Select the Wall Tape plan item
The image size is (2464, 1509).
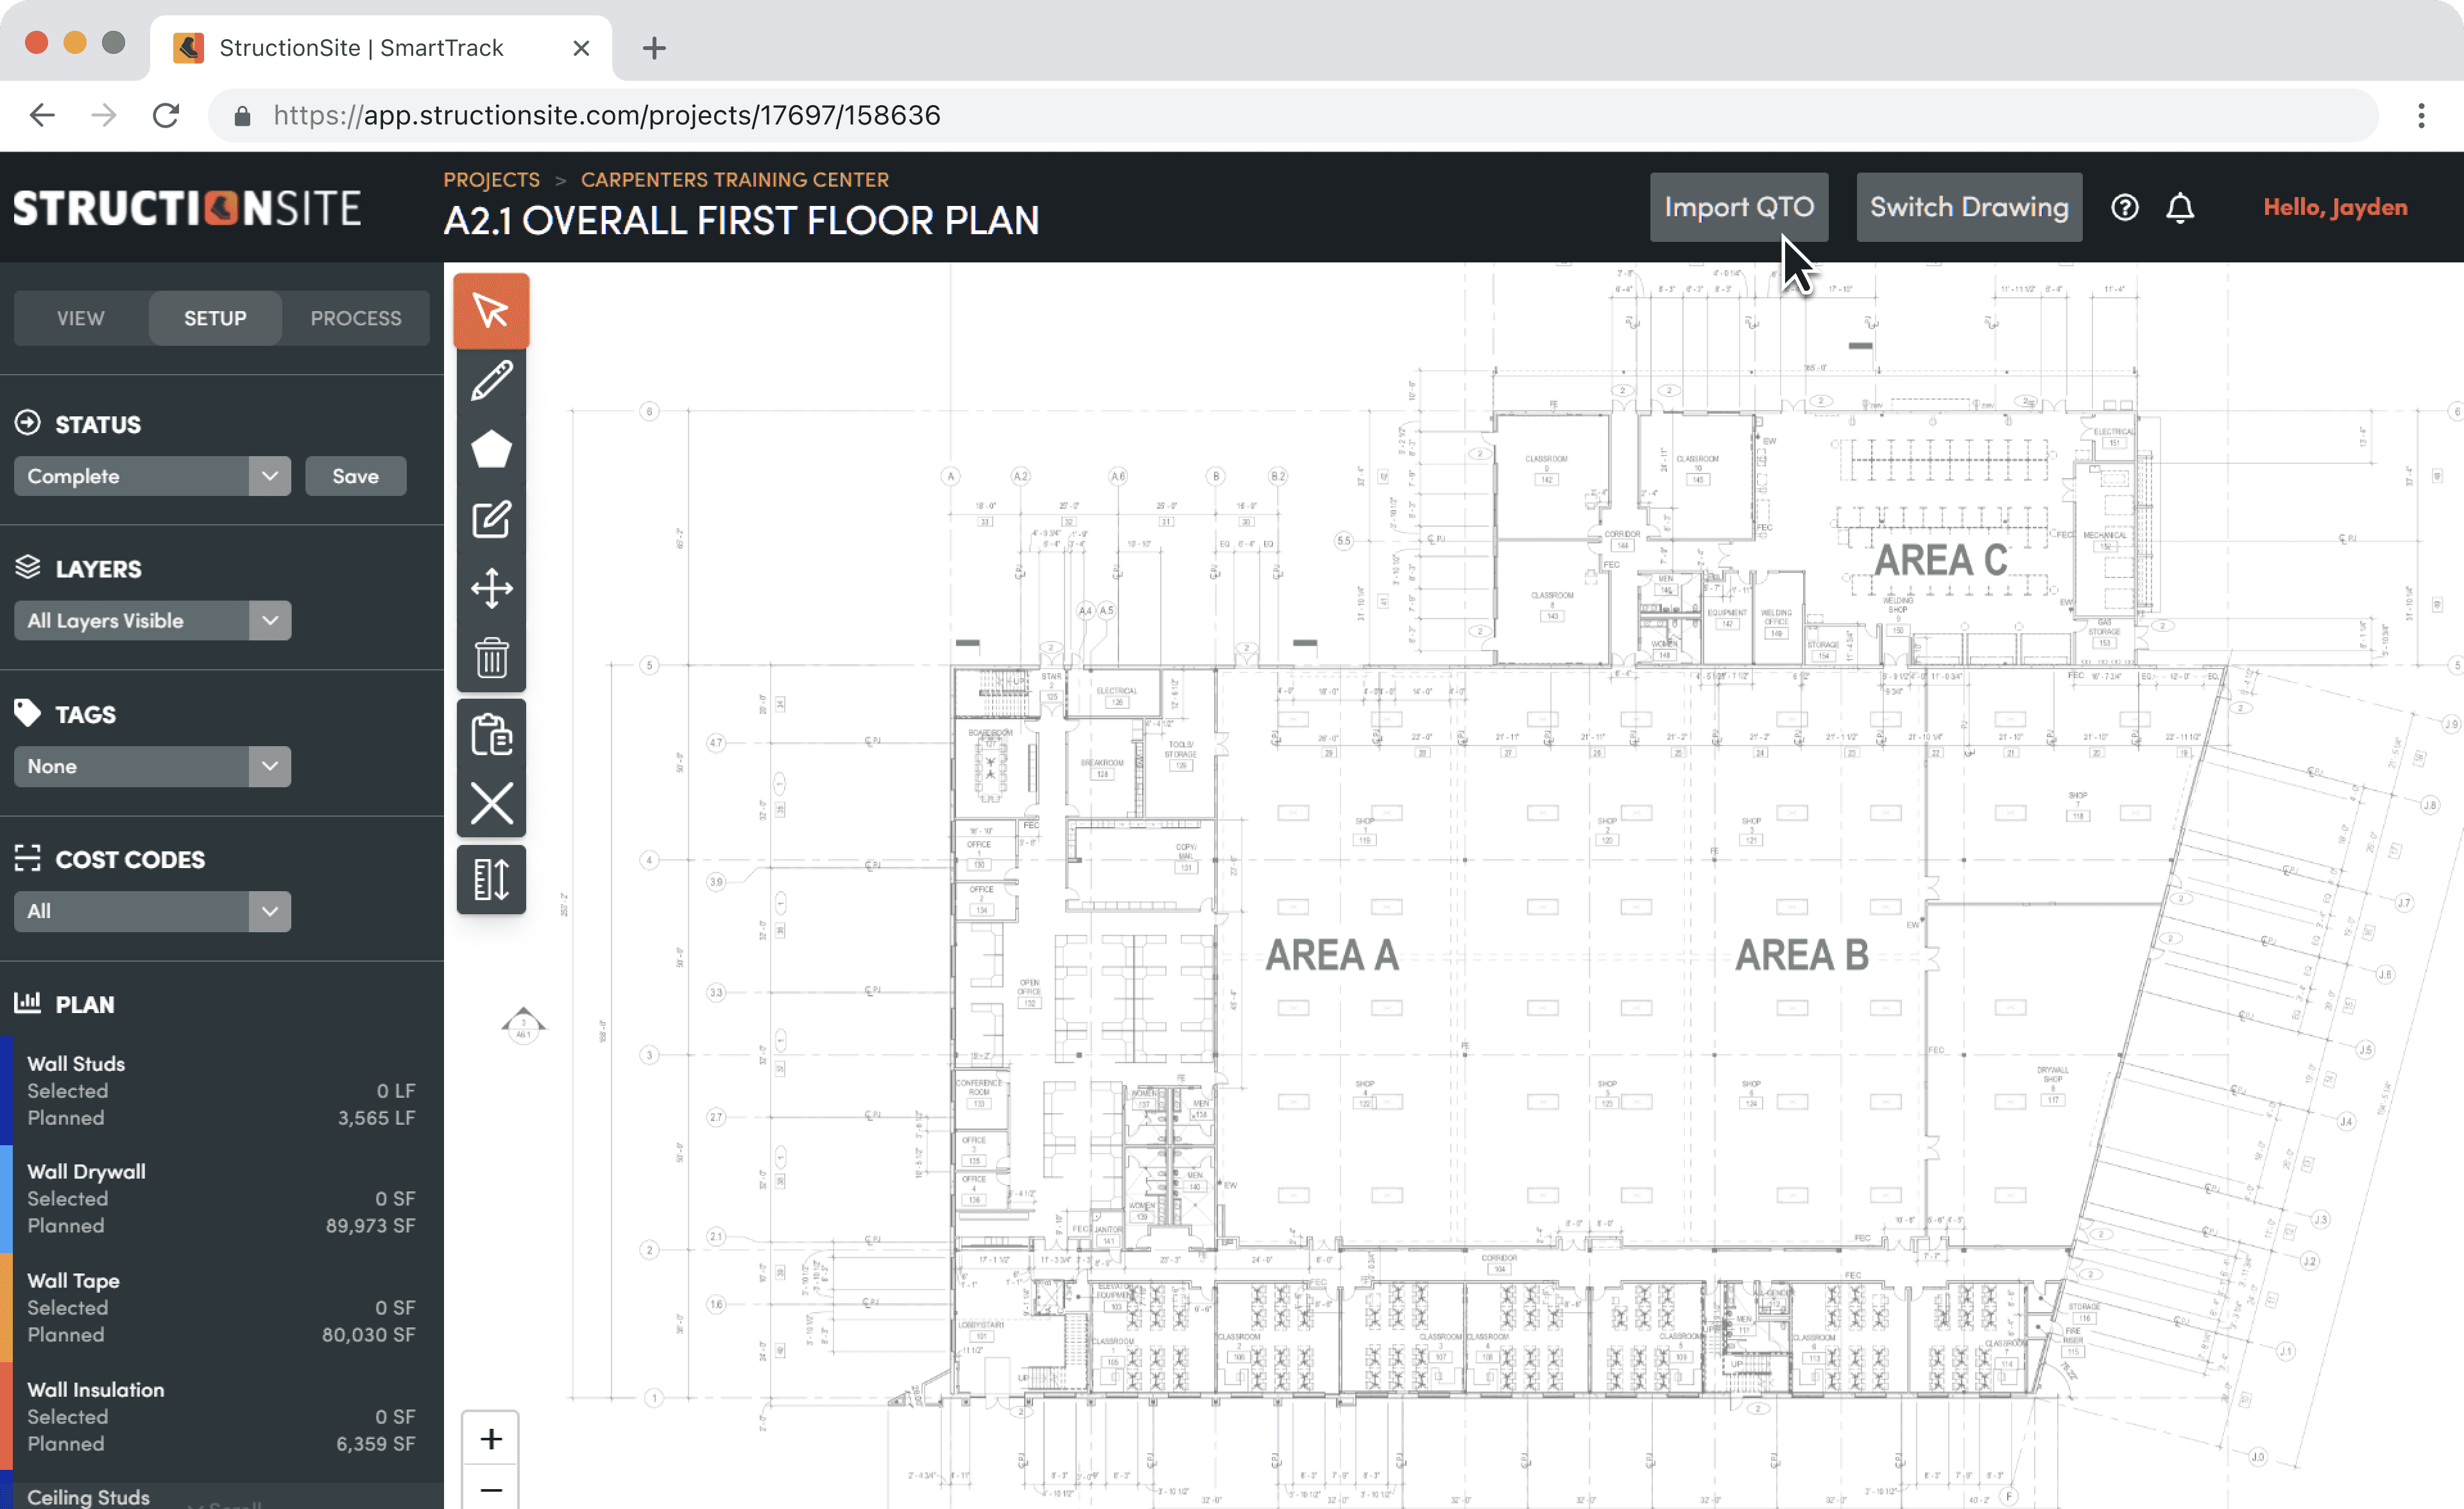[222, 1307]
